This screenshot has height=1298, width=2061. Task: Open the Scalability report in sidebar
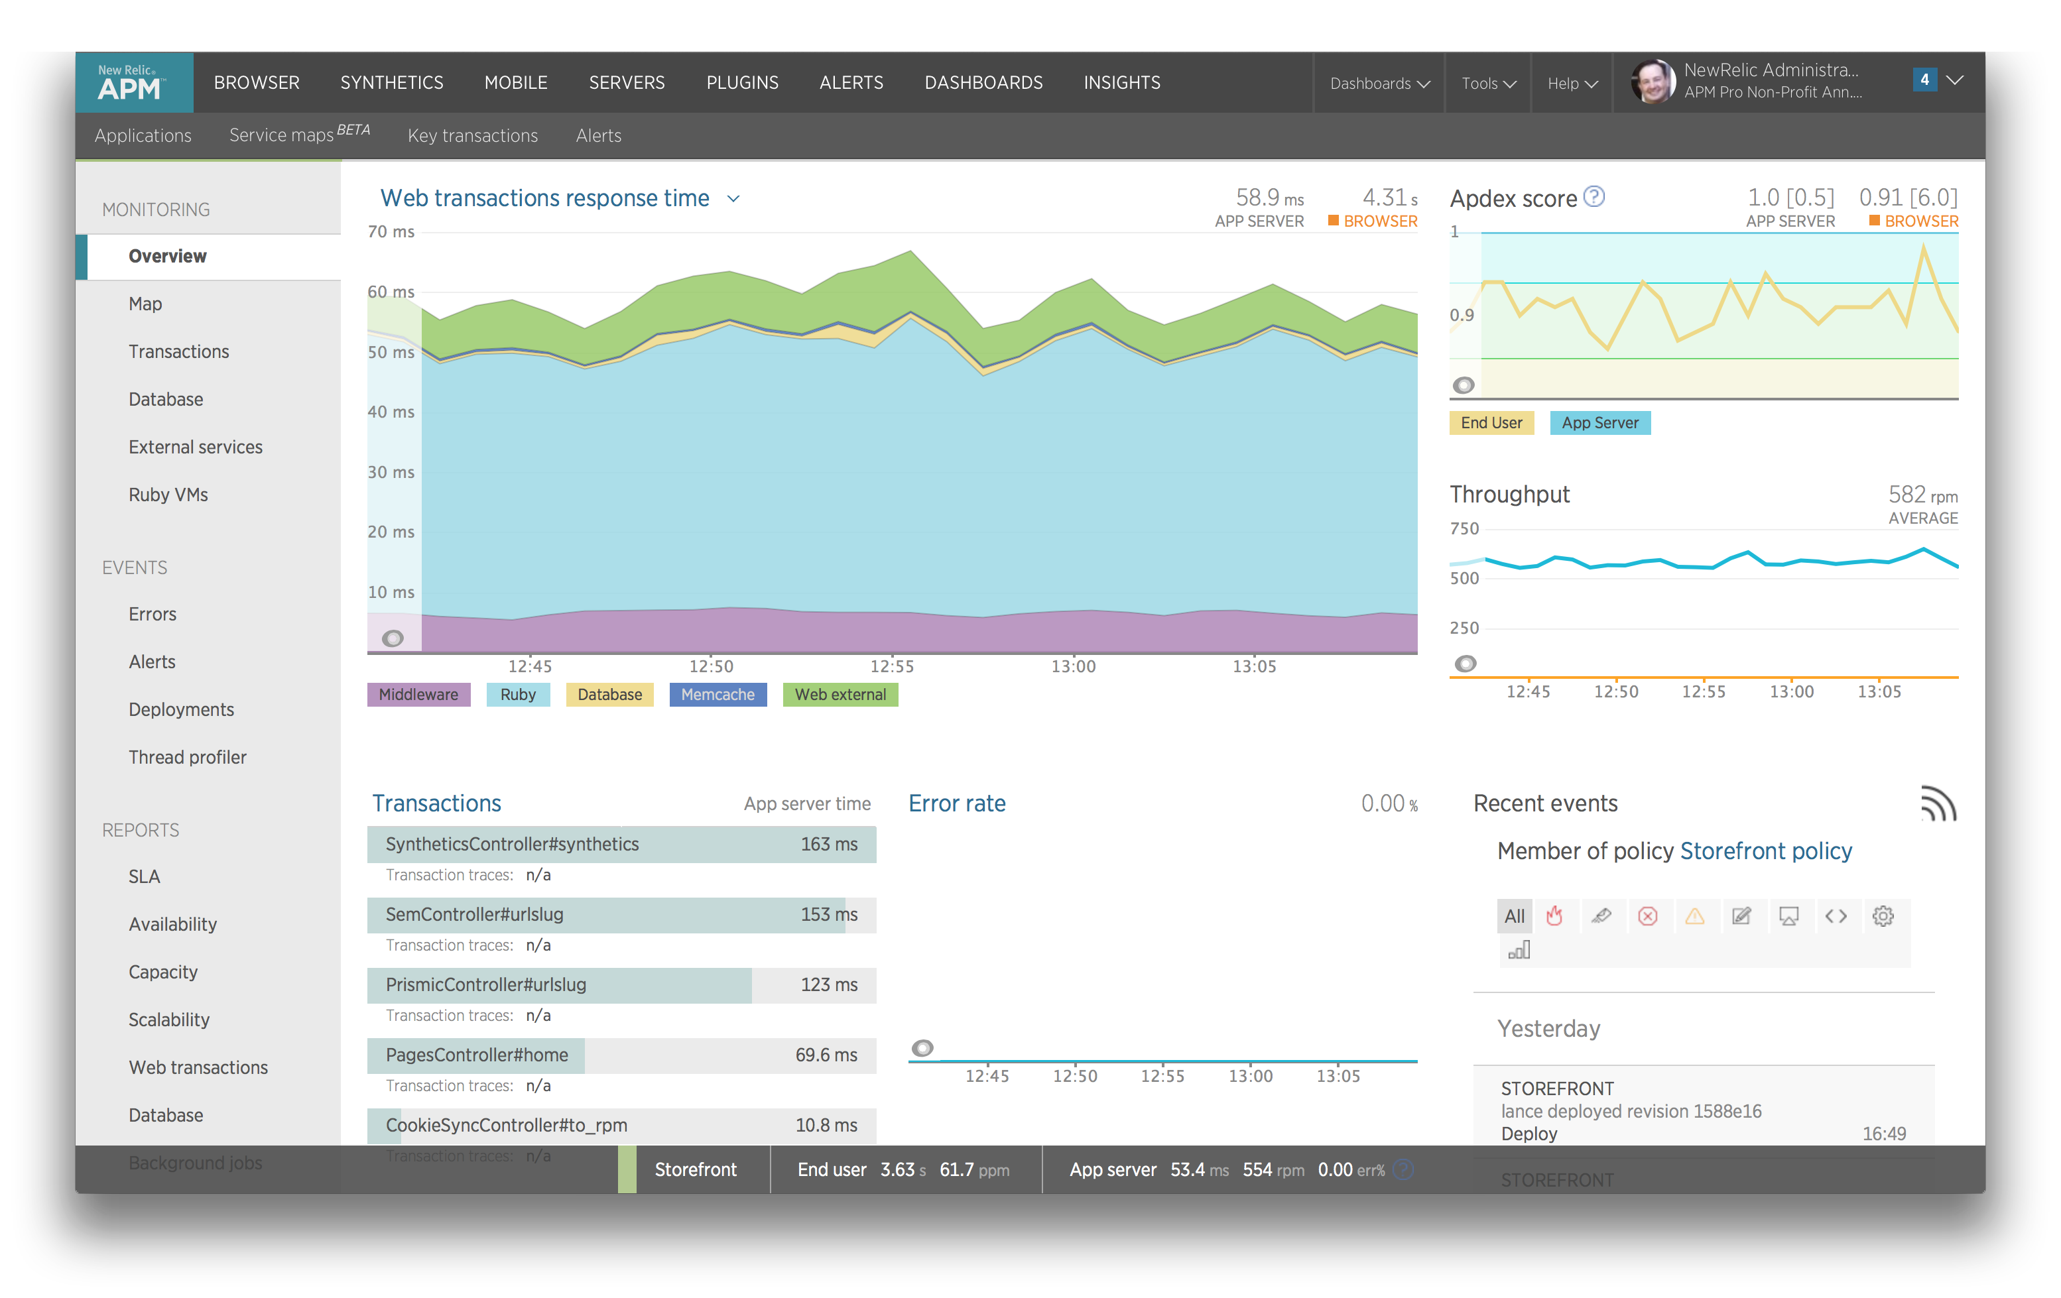click(x=168, y=1020)
